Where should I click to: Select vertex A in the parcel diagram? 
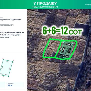click(x=3, y=60)
